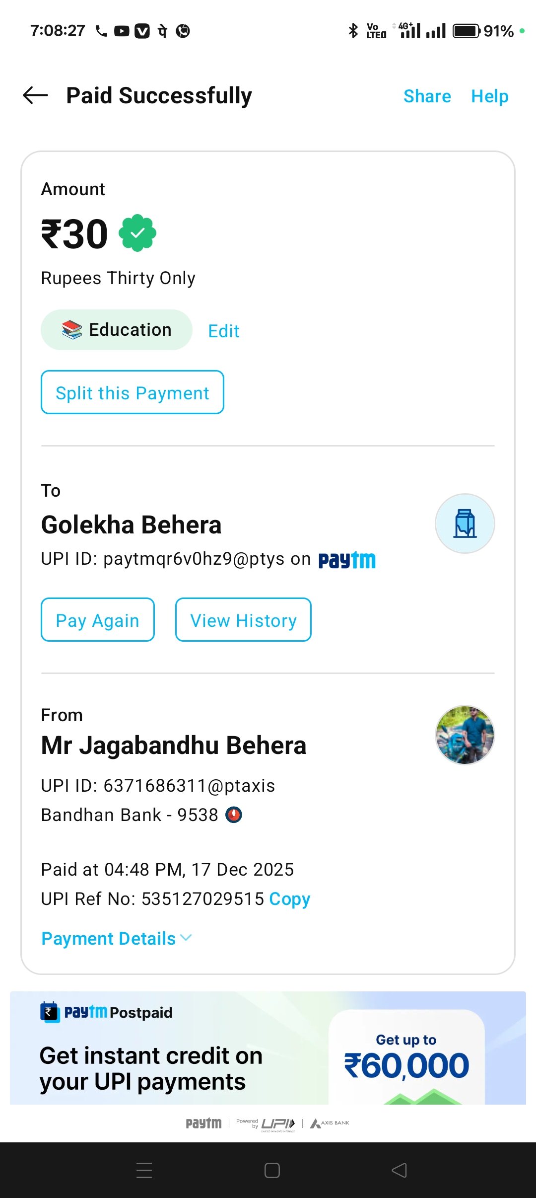Tap the merchant milk carton icon

coord(465,524)
